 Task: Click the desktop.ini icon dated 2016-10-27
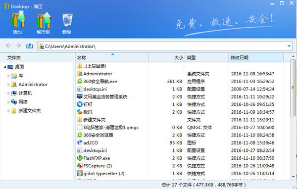point(80,150)
